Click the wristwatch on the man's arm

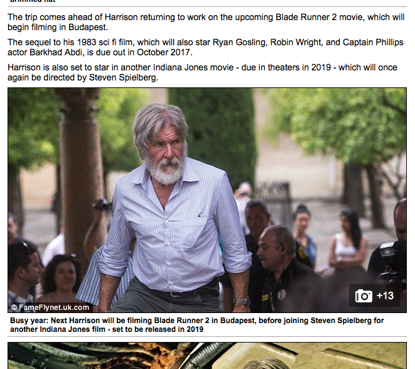tap(241, 301)
